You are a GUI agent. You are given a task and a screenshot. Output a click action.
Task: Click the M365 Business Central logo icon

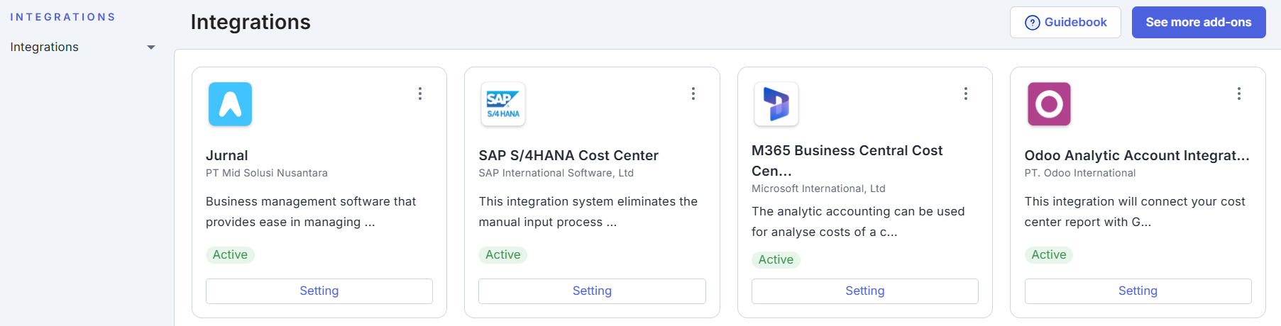pos(776,104)
